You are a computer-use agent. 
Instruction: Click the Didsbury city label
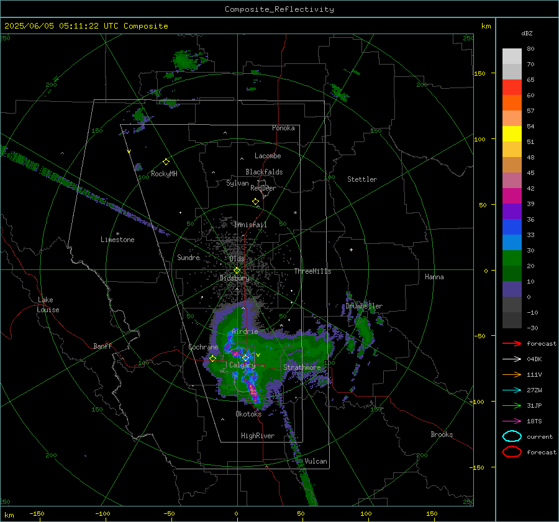coord(235,278)
